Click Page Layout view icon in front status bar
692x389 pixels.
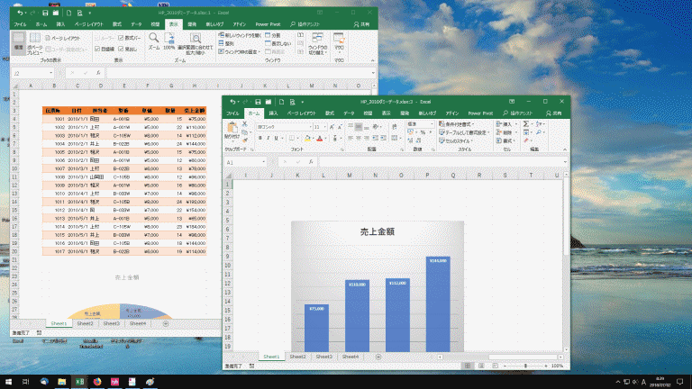tap(481, 366)
